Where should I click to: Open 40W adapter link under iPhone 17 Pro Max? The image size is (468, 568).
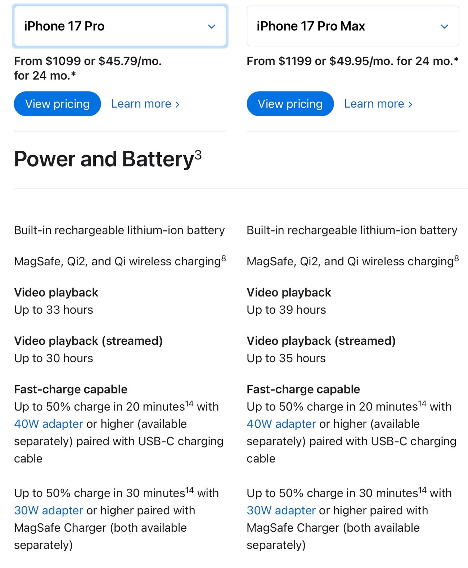[282, 424]
